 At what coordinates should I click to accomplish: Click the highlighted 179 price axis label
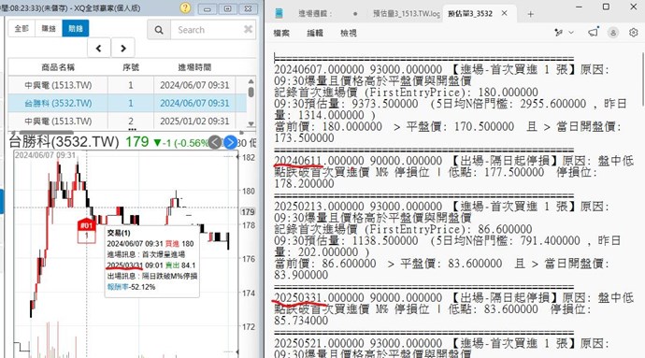coord(248,212)
